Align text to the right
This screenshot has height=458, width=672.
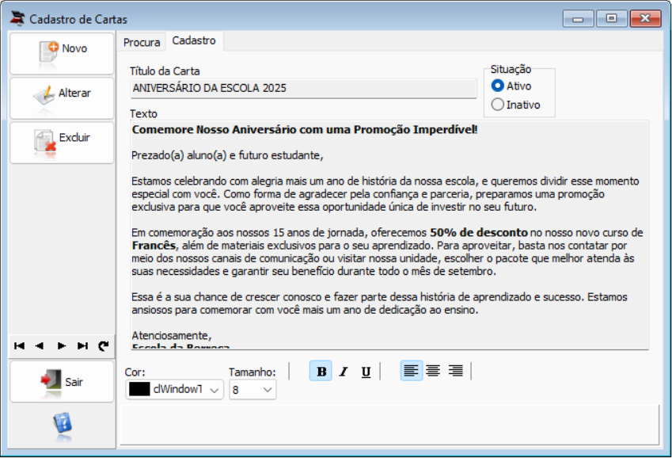(456, 370)
